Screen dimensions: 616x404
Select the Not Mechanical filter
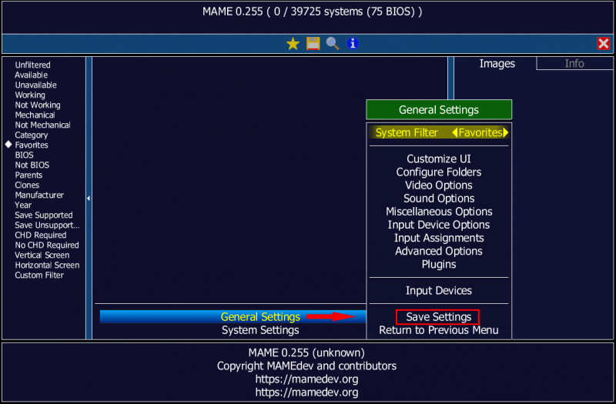(42, 125)
